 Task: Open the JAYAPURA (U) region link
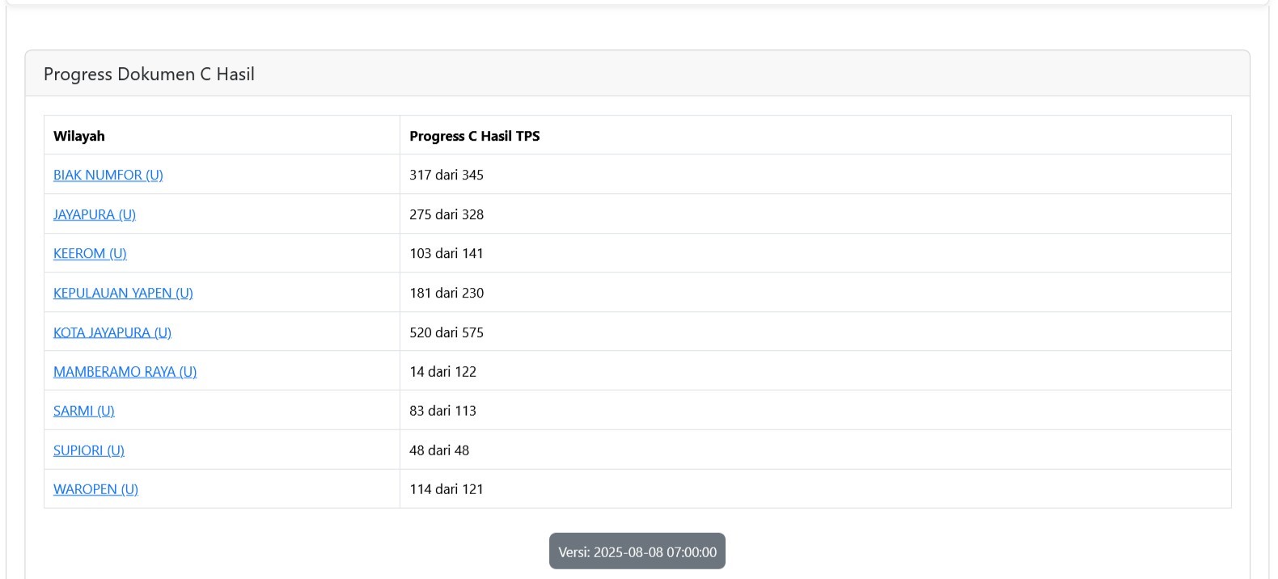[95, 214]
